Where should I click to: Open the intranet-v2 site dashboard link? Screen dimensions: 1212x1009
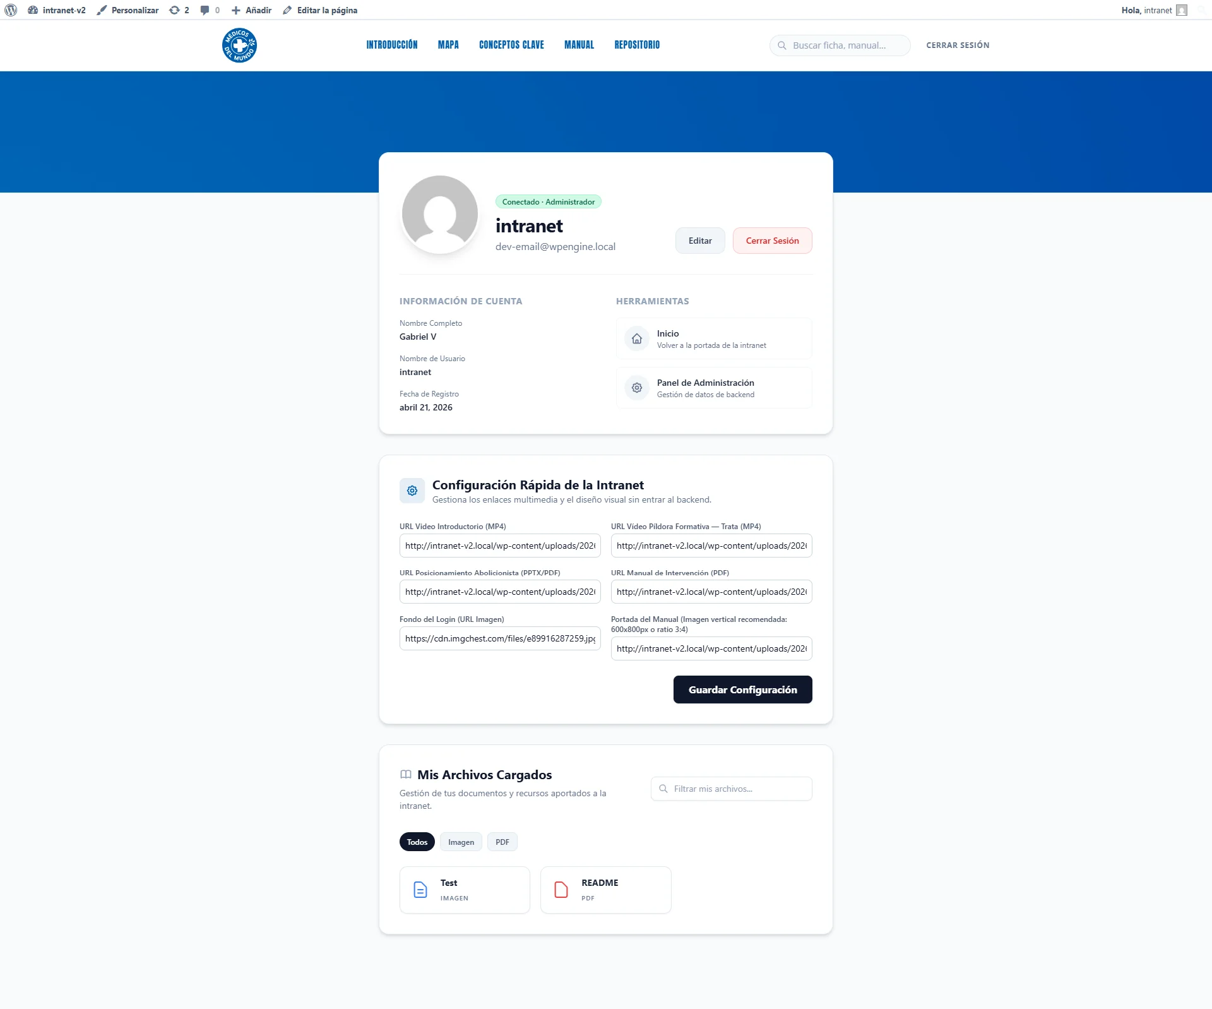(x=57, y=10)
